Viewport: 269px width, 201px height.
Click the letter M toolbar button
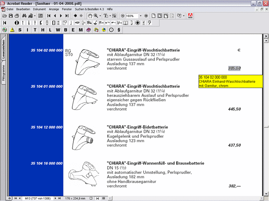pos(81,30)
